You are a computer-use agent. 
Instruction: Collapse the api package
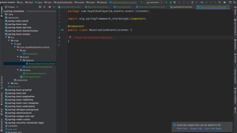click(18, 50)
